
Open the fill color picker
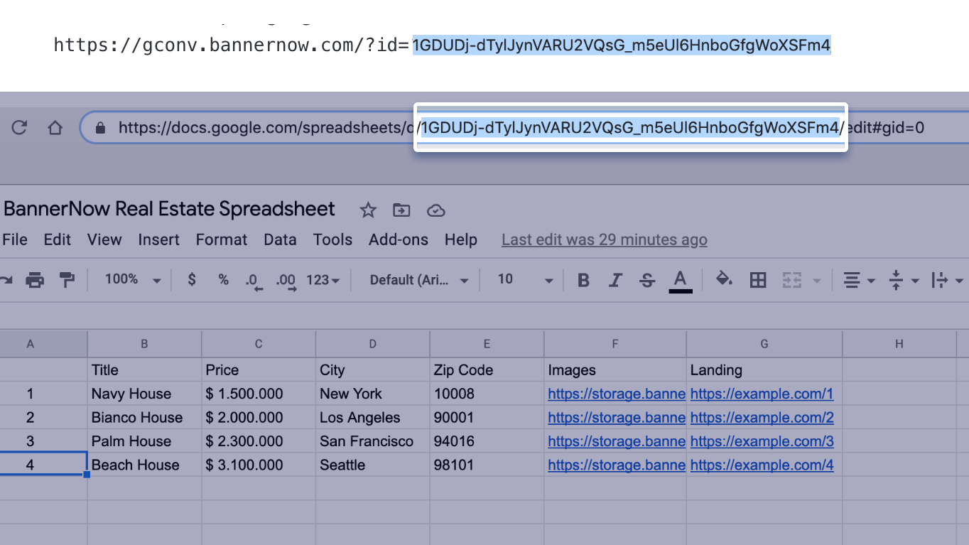coord(724,279)
